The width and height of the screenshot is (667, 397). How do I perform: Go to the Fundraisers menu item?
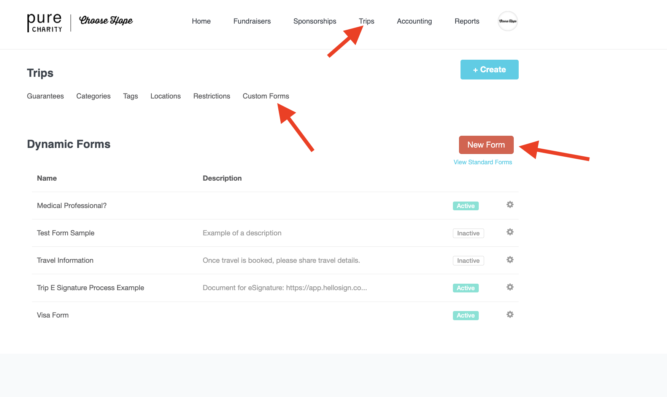coord(252,21)
